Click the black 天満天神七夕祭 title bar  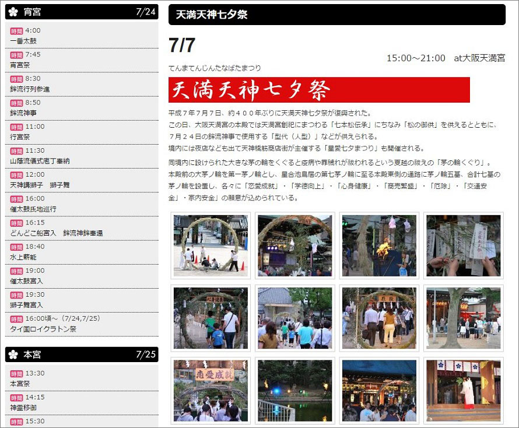pyautogui.click(x=337, y=15)
